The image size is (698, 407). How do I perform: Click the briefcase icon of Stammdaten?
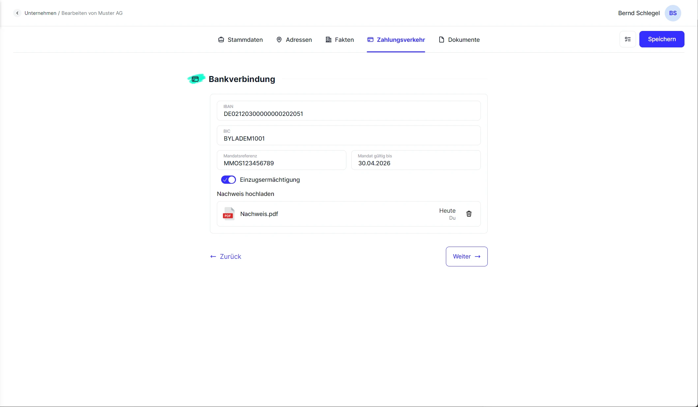221,40
